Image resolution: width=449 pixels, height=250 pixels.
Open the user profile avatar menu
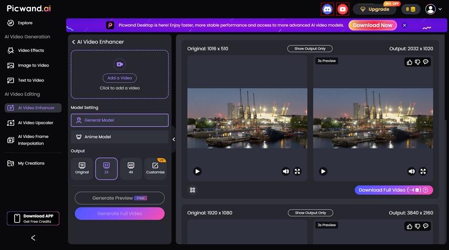(433, 9)
